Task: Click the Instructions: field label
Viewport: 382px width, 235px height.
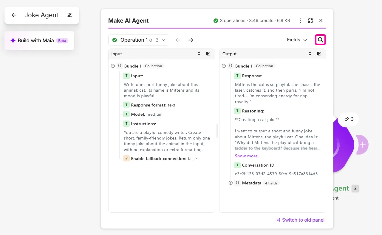Action: [x=143, y=124]
